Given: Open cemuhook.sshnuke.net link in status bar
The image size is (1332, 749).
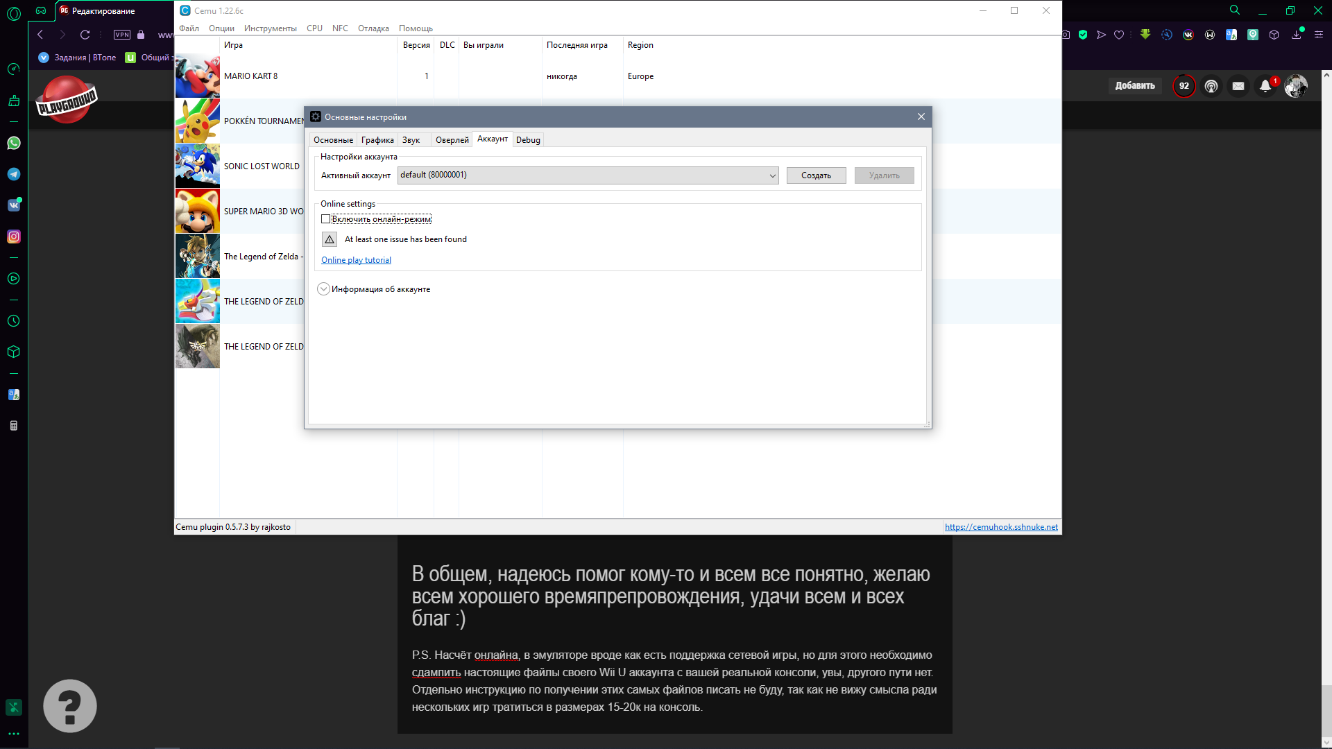Looking at the screenshot, I should tap(1001, 527).
